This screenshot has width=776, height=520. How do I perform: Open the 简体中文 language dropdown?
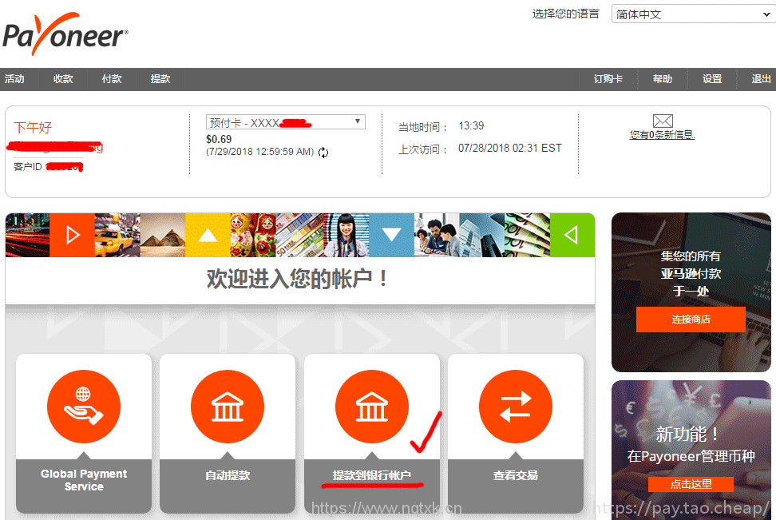[x=693, y=14]
